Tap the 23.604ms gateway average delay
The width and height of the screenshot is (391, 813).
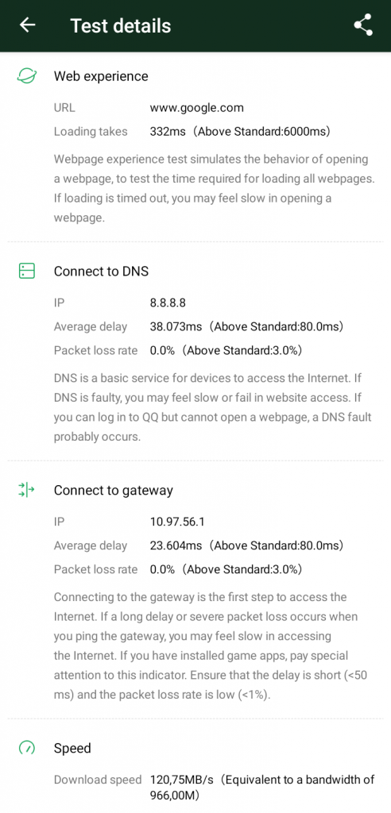[x=176, y=545]
